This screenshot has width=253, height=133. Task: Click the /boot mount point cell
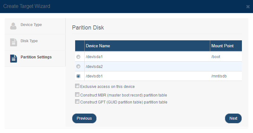(216, 57)
